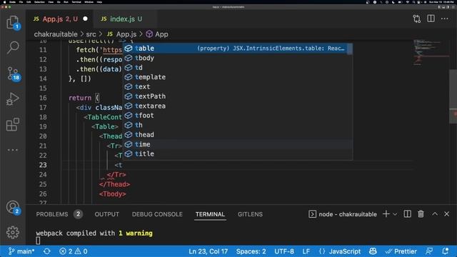Open terminal launch profile dropdown arrow

[x=395, y=214]
